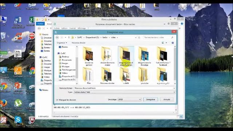233x131 pixels.
Task: Open the 'dossier de movie maker' folder
Action: click(x=107, y=56)
